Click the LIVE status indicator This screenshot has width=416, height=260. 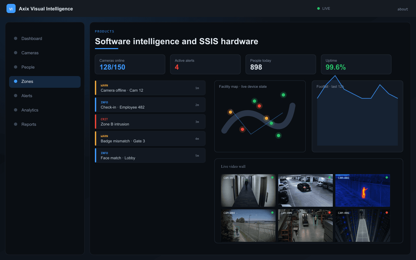click(324, 8)
